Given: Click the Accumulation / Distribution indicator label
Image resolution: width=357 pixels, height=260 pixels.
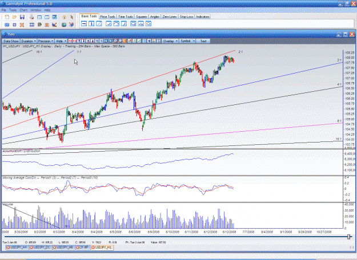Looking at the screenshot, I should pyautogui.click(x=21, y=151).
